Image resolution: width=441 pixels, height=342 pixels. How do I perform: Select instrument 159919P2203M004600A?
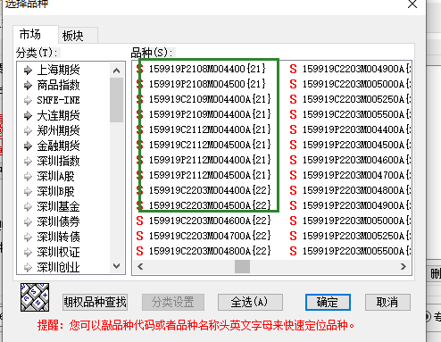[356, 160]
